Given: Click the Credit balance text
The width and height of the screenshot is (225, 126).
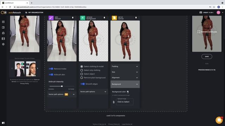Looking at the screenshot, I should pyautogui.click(x=208, y=13).
